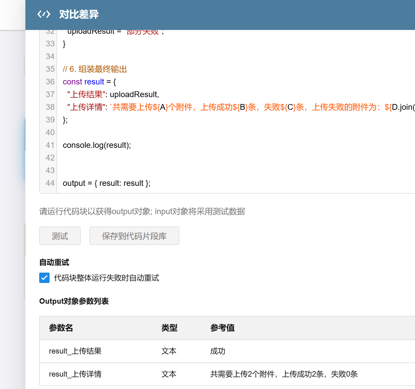Image resolution: width=415 pixels, height=389 pixels.
Task: Click the output = { result: result } line
Action: click(x=106, y=183)
